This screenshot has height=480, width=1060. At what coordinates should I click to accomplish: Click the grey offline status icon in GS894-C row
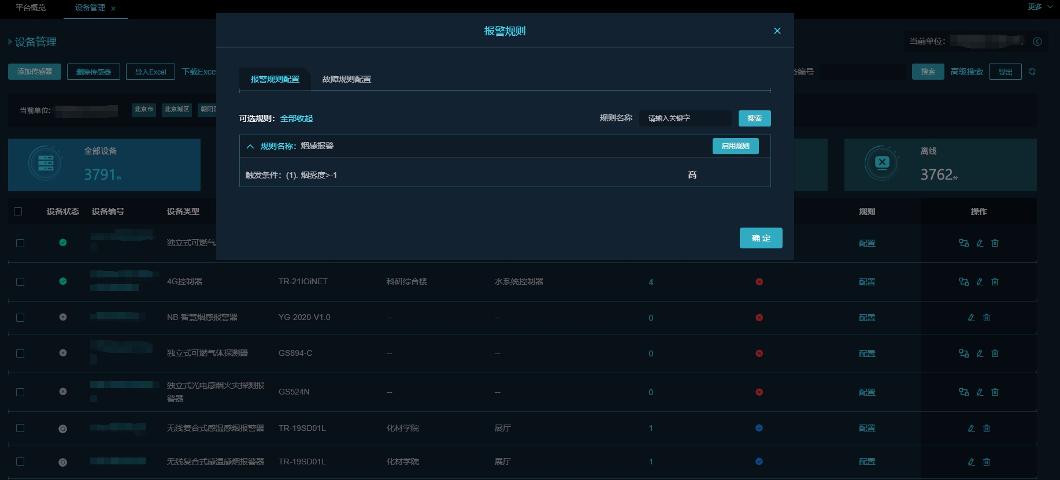point(63,353)
